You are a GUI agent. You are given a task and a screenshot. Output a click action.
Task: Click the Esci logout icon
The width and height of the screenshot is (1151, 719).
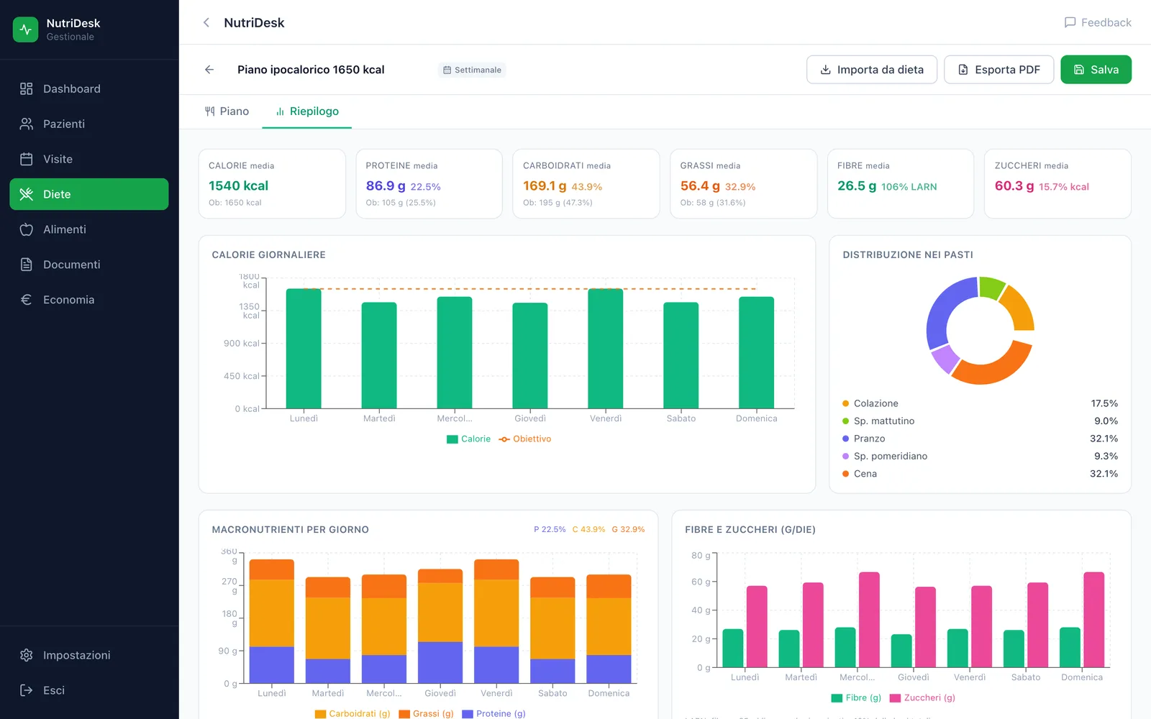click(x=27, y=690)
